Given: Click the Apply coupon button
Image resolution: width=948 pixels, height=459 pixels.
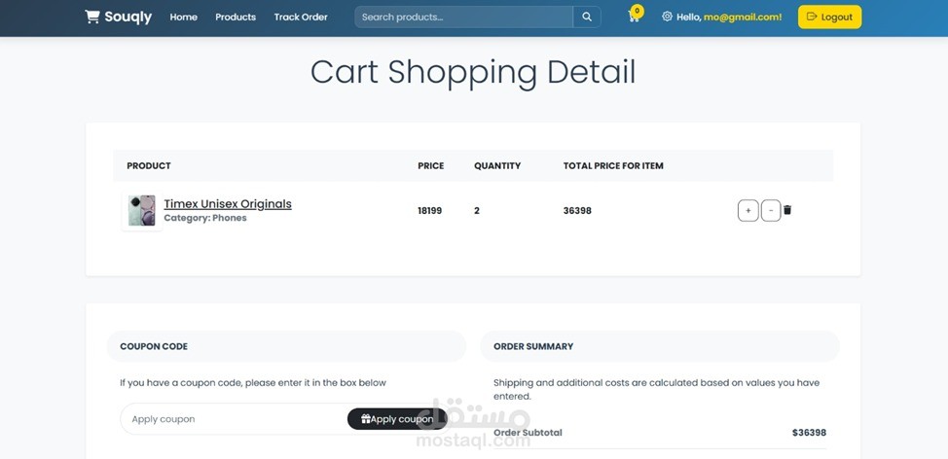Looking at the screenshot, I should 397,419.
